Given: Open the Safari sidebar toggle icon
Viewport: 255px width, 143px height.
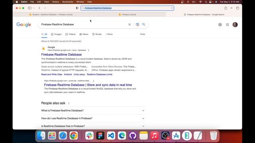Looking at the screenshot, I should (x=30, y=8).
